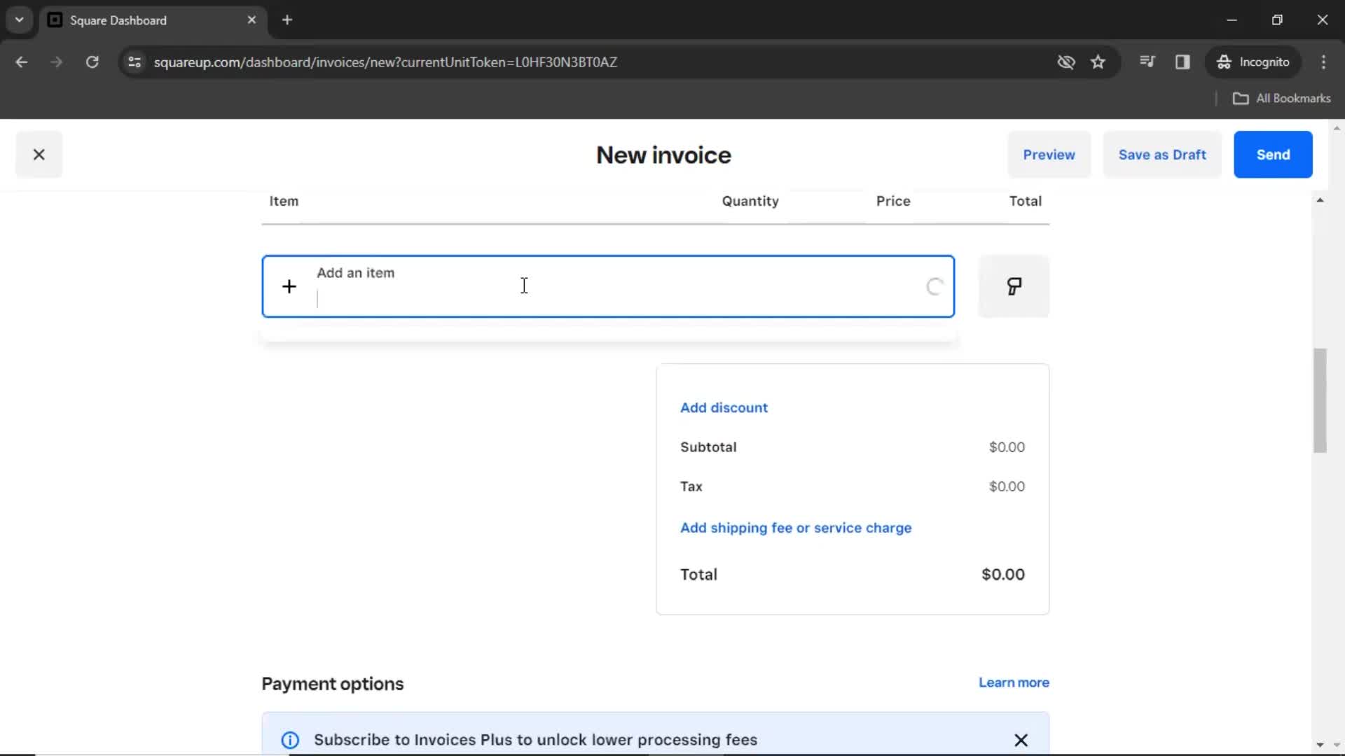1345x756 pixels.
Task: Click the browser refresh button
Action: click(92, 62)
